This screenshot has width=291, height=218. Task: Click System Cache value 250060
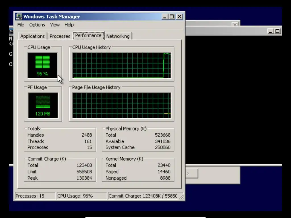pyautogui.click(x=163, y=148)
